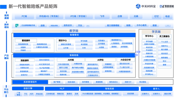Select 视频直播
The image size is (177, 99).
click(149, 71)
